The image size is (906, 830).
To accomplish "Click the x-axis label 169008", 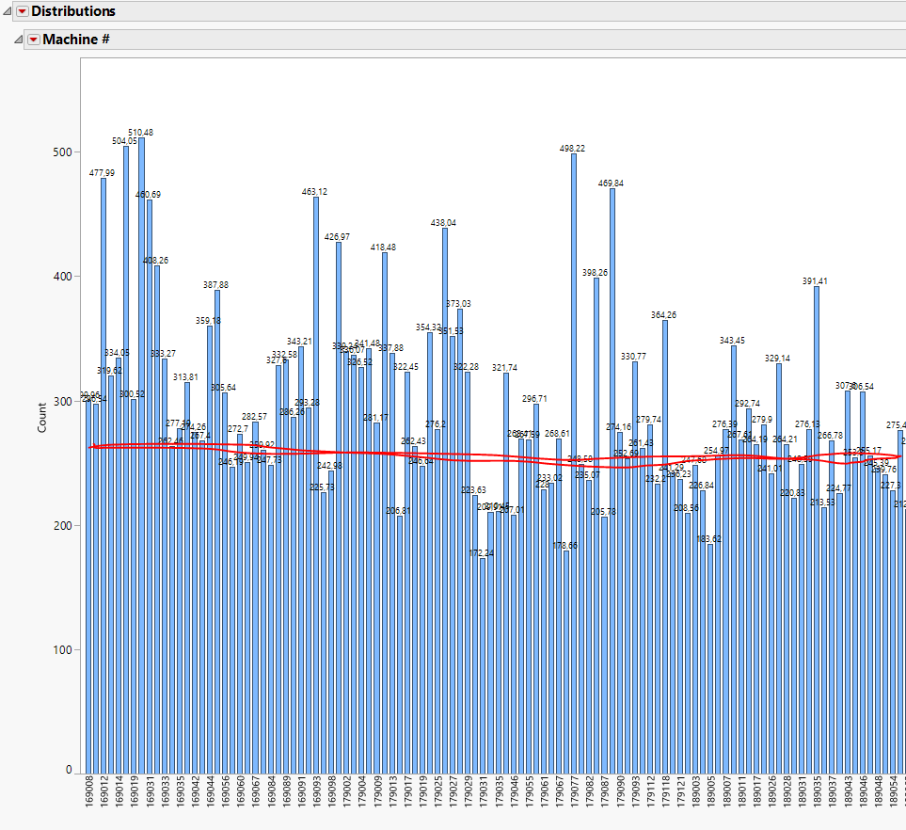I will click(x=87, y=793).
